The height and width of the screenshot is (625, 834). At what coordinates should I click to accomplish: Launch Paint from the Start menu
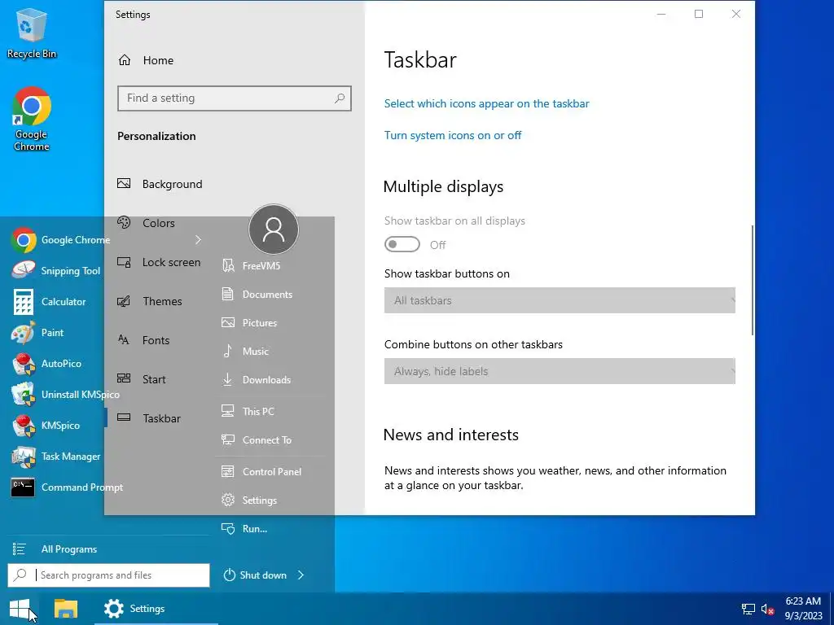click(x=37, y=333)
